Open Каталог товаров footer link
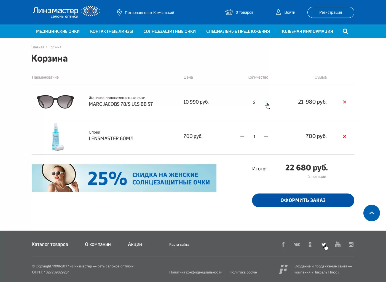 (50, 244)
